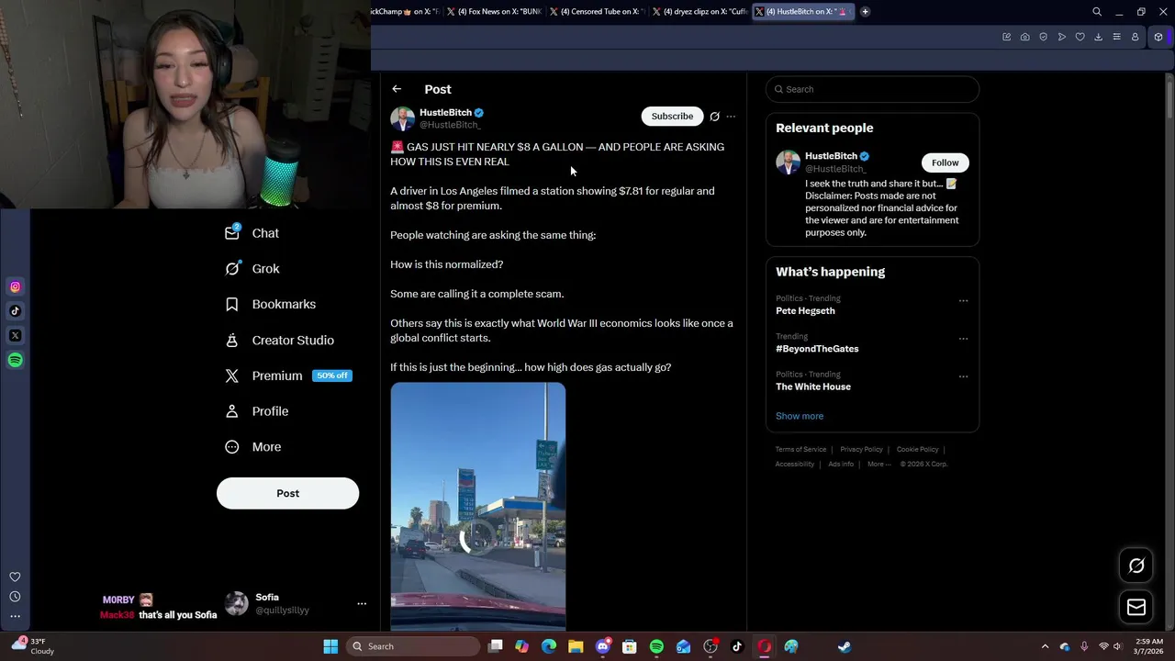The image size is (1175, 661).
Task: Subscribe to HustleBitch
Action: click(672, 117)
